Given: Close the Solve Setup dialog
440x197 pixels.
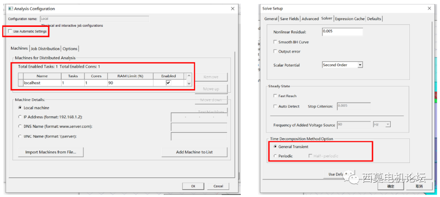Looking at the screenshot, I should tap(429, 9).
